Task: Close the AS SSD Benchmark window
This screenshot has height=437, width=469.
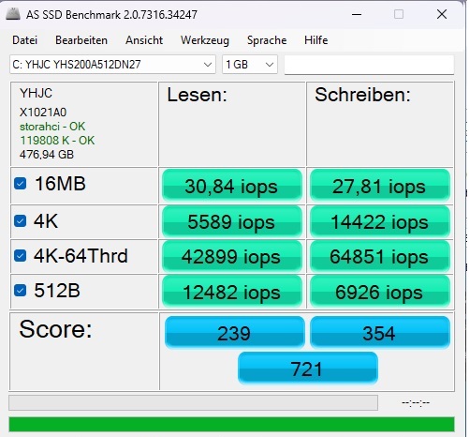Action: [x=442, y=14]
